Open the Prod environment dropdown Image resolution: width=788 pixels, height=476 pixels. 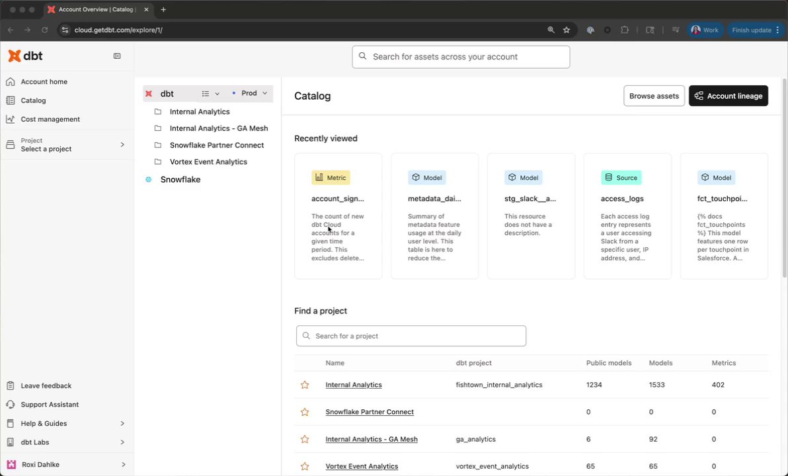[250, 93]
